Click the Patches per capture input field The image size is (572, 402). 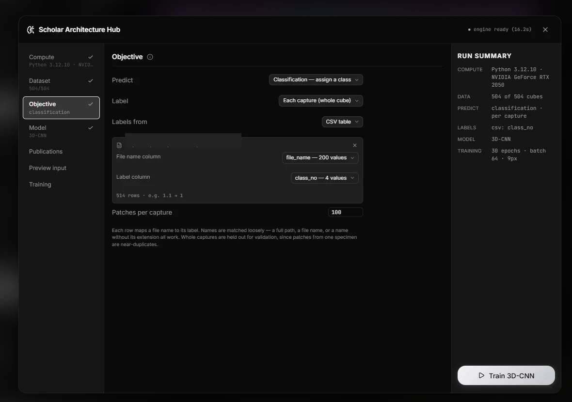pyautogui.click(x=345, y=213)
